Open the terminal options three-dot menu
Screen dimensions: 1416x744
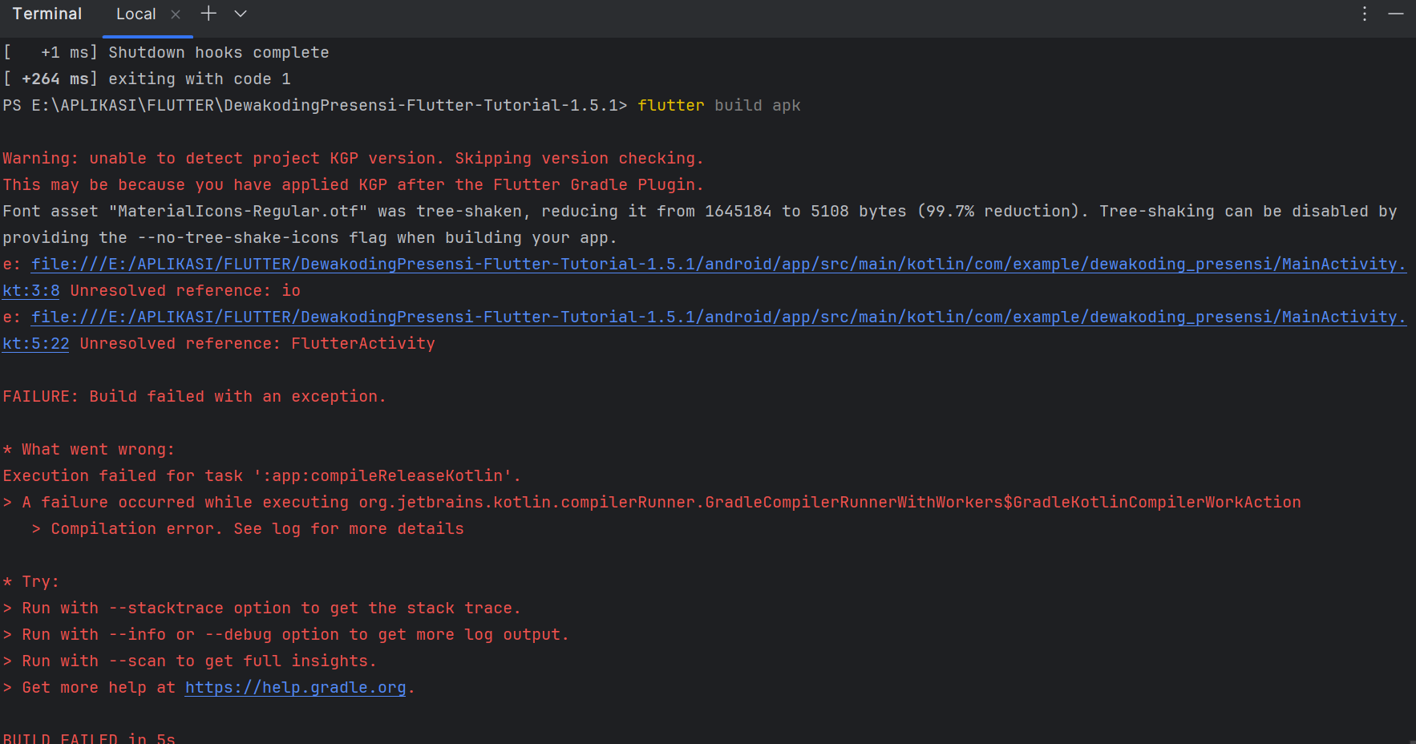1364,14
